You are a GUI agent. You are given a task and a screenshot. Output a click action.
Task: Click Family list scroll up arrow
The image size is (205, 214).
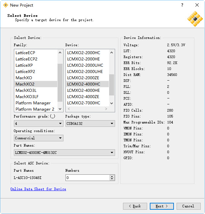(x=60, y=53)
